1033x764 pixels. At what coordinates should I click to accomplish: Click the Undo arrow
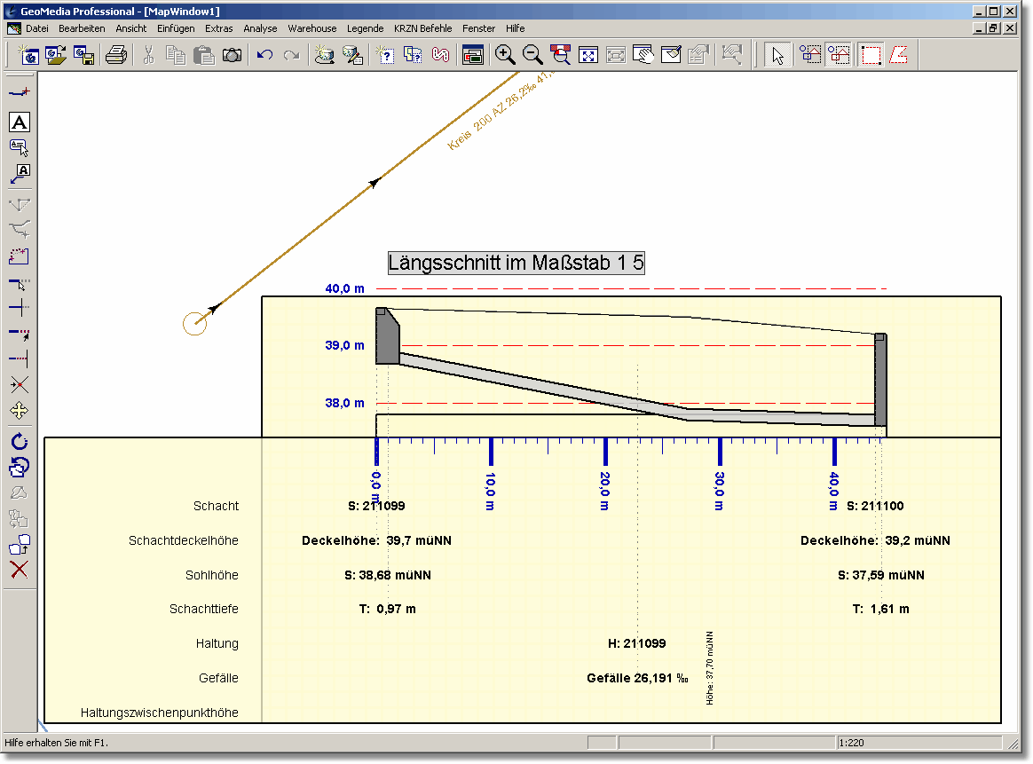[264, 56]
